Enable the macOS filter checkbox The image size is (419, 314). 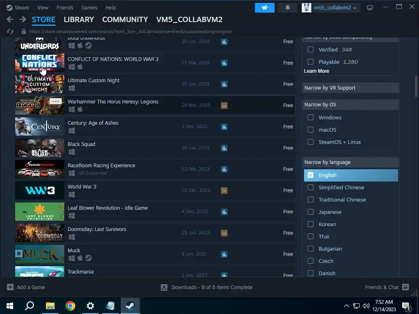[x=311, y=130]
